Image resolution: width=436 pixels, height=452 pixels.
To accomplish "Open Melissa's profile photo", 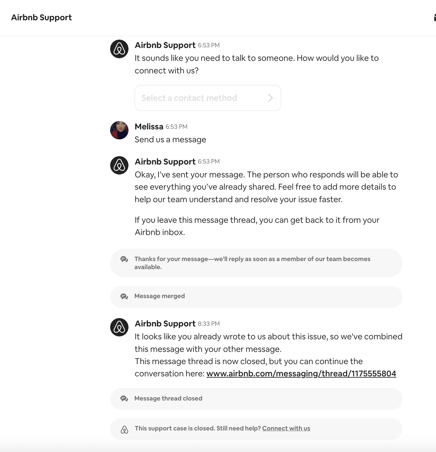I will [x=119, y=130].
